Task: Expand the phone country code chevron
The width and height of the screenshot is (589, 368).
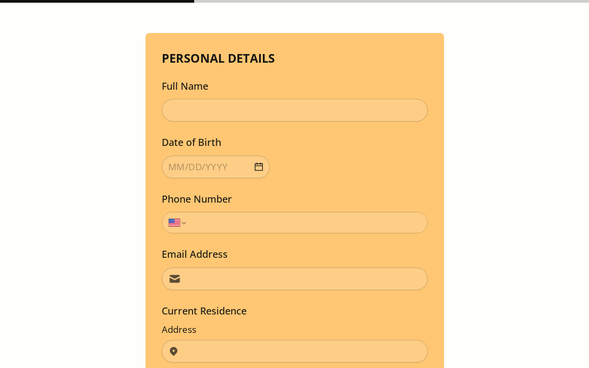Action: tap(184, 223)
